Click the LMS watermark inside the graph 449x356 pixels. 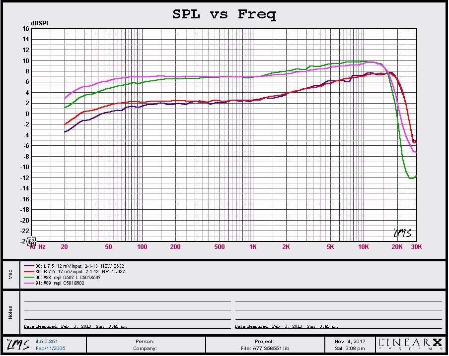point(402,232)
